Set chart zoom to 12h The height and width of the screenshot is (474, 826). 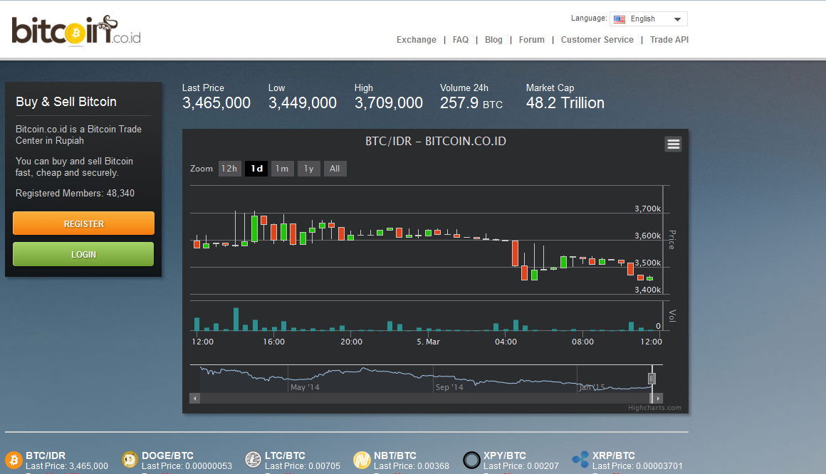pyautogui.click(x=230, y=169)
